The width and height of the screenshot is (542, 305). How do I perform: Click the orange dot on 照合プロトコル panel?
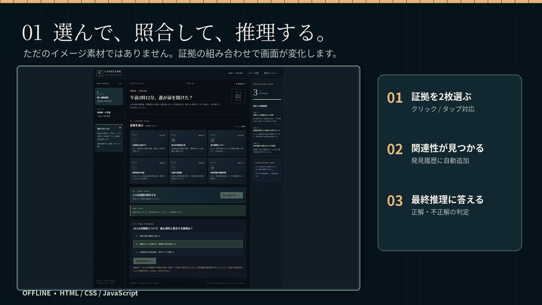120,128
